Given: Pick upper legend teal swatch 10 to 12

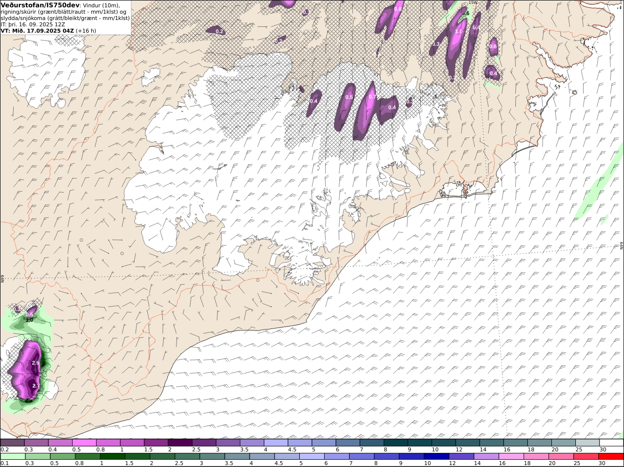Looking at the screenshot, I should (x=444, y=442).
